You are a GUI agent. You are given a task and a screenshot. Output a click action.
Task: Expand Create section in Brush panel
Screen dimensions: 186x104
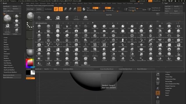6,38
